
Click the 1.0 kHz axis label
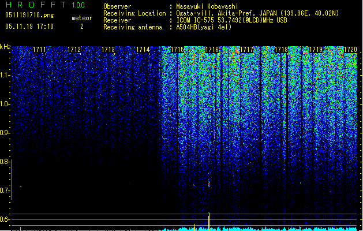[5, 104]
